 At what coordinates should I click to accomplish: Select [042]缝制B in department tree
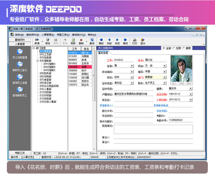pos(50,67)
